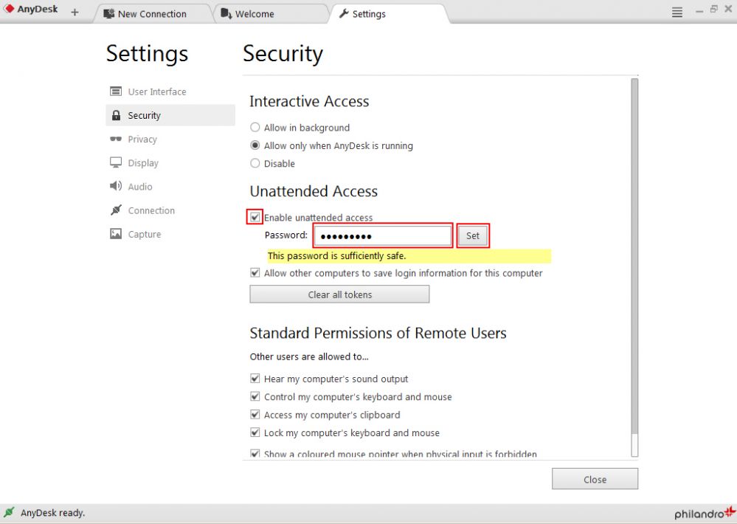
Task: Click the Audio speaker icon
Action: tap(116, 186)
